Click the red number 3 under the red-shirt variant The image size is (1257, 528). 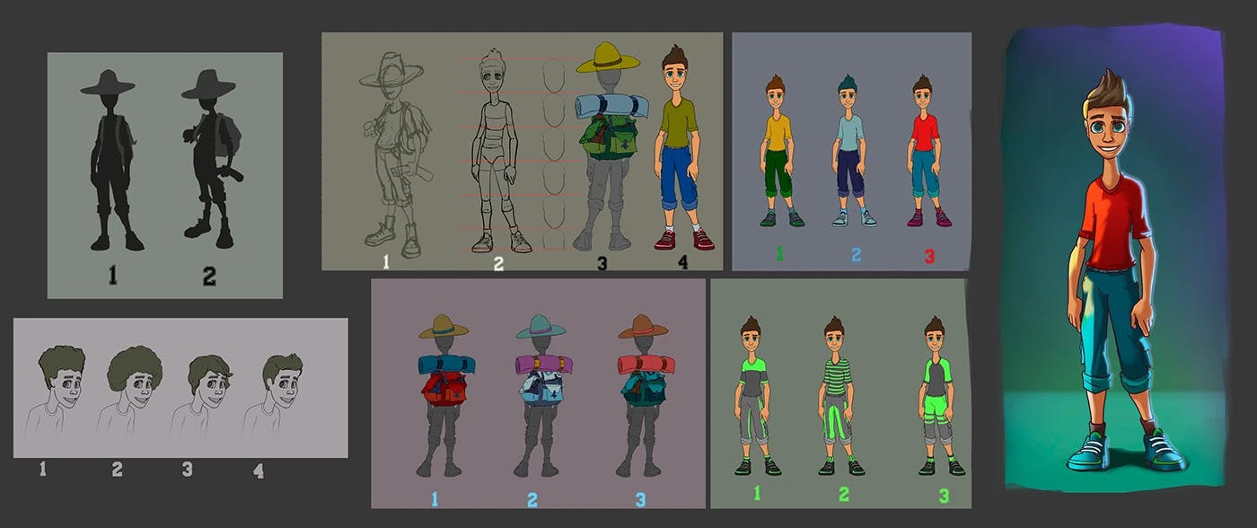click(x=929, y=256)
